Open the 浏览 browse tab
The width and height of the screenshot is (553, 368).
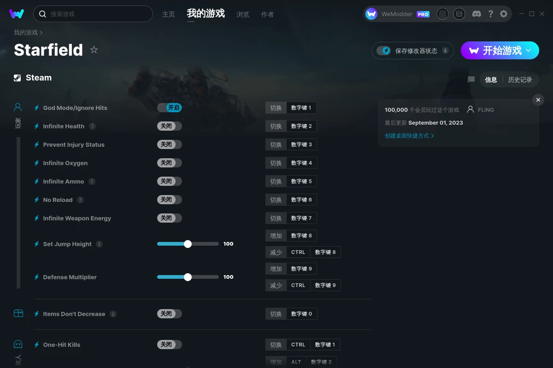click(243, 14)
